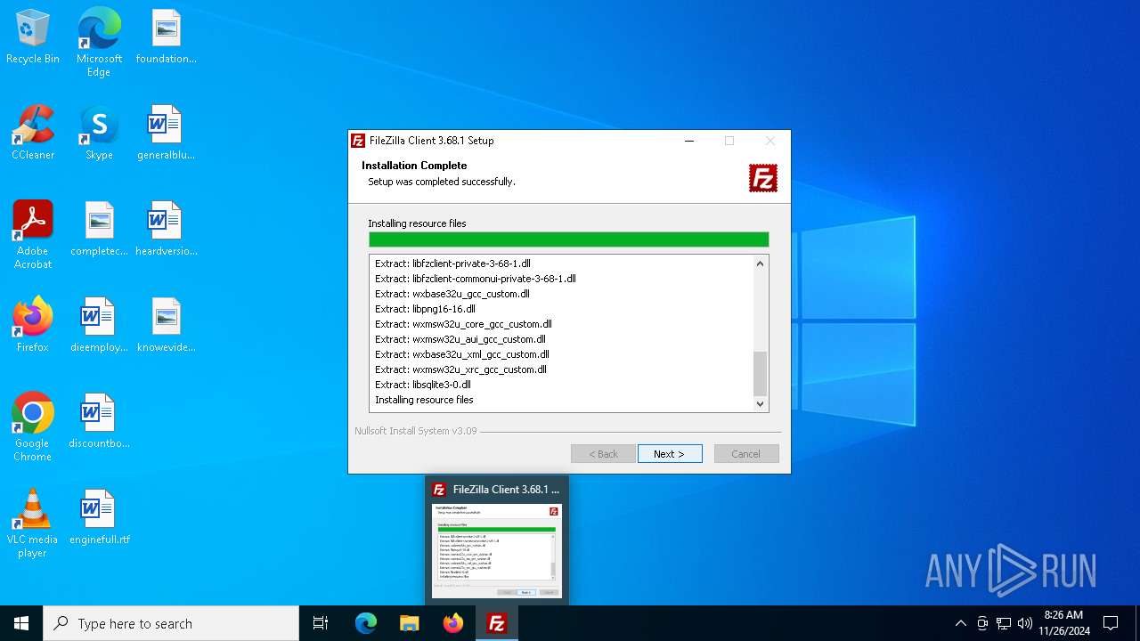1140x641 pixels.
Task: Select log line 'Extract: wxmsw32u_xrc_gcc_custom.dll'
Action: [460, 369]
